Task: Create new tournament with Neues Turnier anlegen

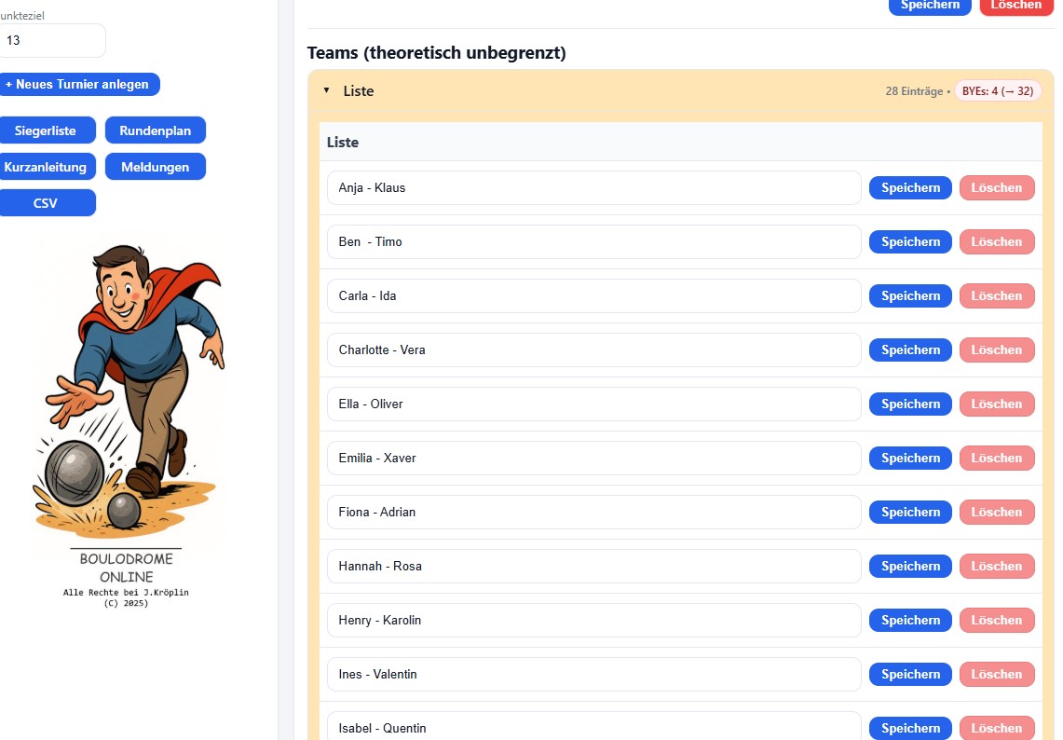Action: pos(77,84)
